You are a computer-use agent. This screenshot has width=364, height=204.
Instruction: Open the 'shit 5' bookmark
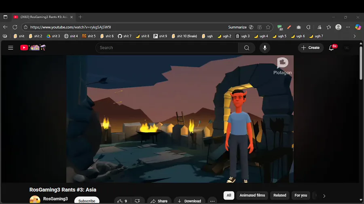[89, 36]
